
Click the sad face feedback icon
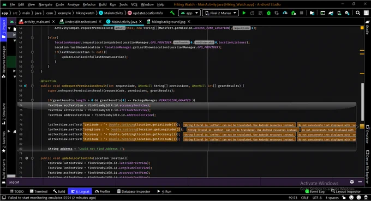tap(358, 197)
